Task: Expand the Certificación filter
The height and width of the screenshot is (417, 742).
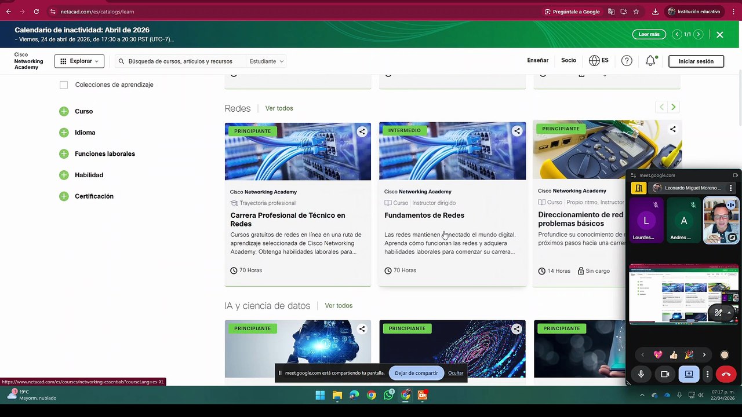Action: pyautogui.click(x=64, y=196)
